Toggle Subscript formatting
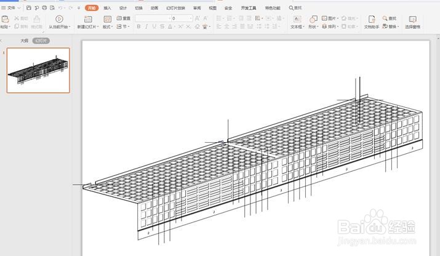The height and width of the screenshot is (256, 440). 188,26
